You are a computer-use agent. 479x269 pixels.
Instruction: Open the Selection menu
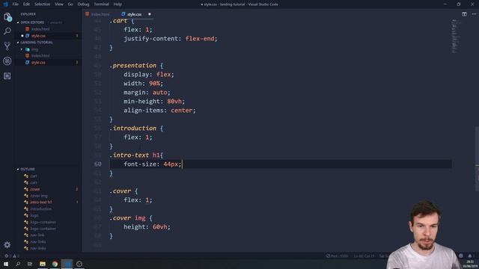pyautogui.click(x=42, y=4)
